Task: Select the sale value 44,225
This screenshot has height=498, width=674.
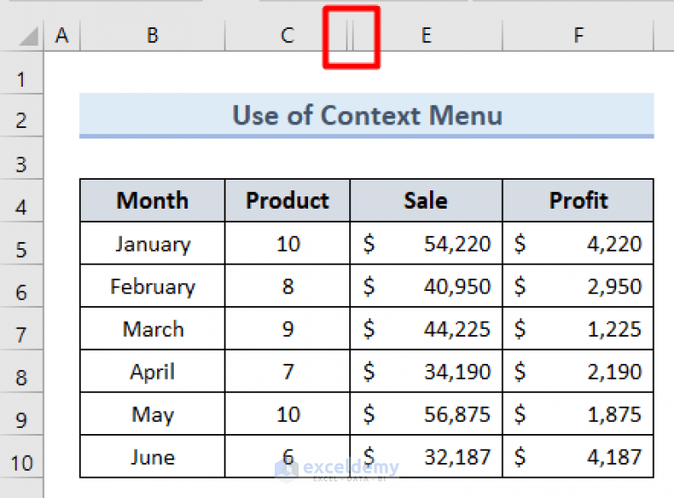Action: 426,329
